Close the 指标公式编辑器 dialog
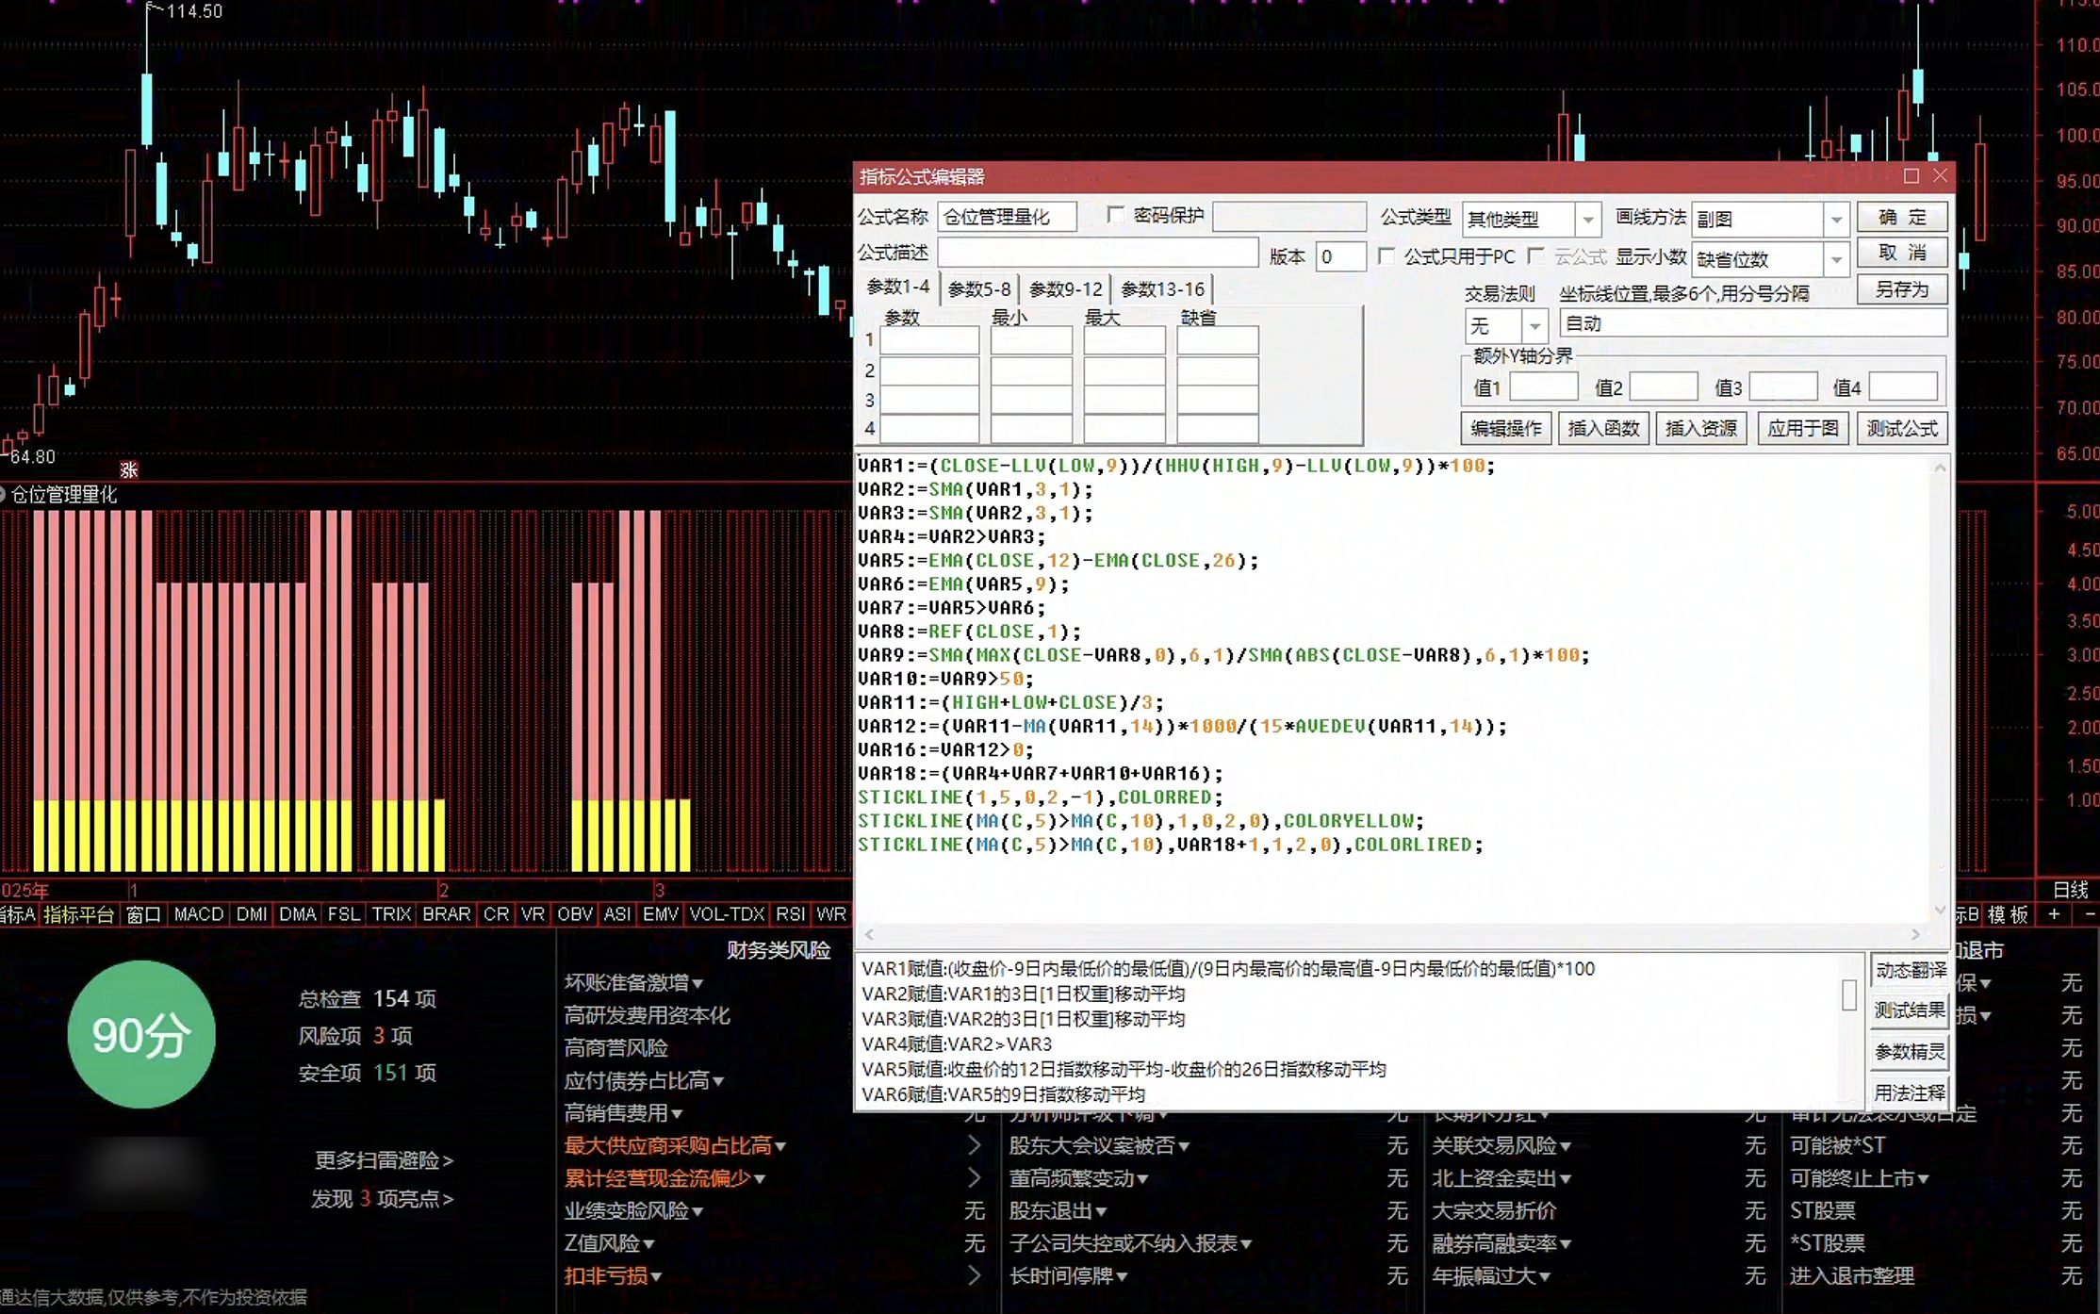 (1940, 176)
